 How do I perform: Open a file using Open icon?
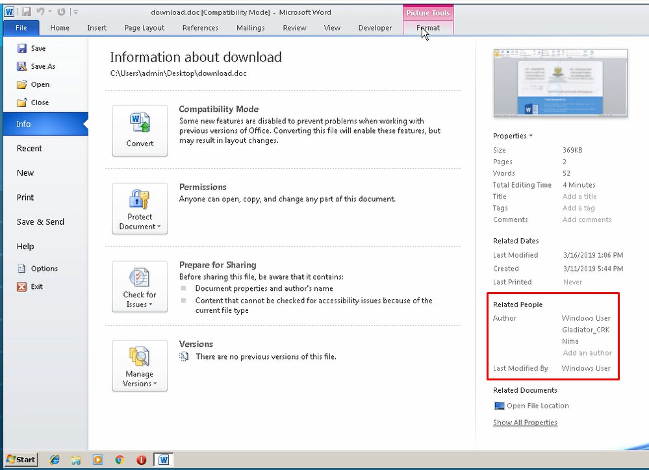23,84
